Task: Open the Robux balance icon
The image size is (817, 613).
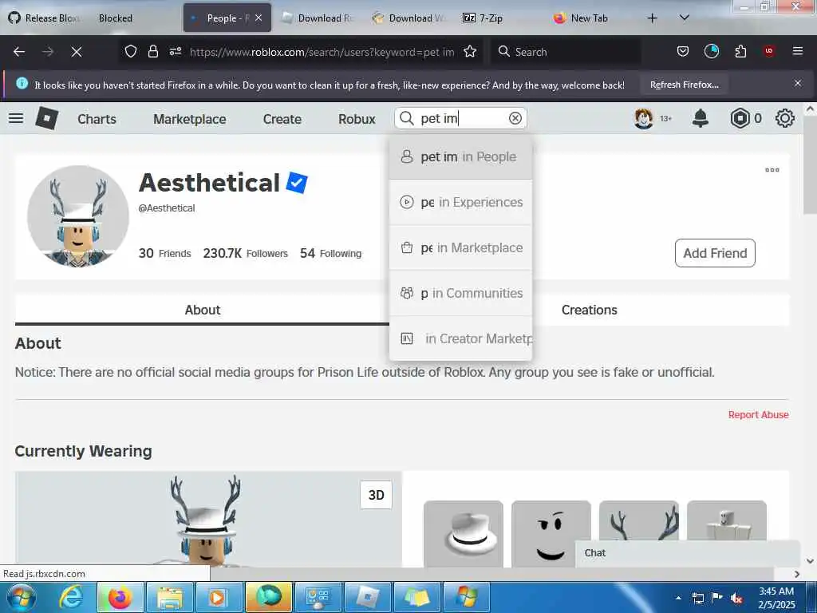Action: (x=740, y=118)
